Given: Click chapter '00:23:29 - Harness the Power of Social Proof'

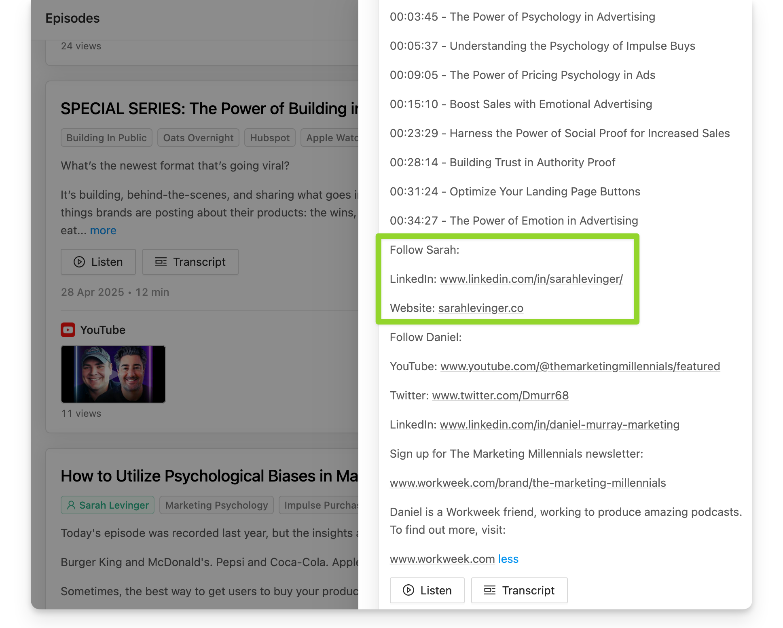Looking at the screenshot, I should pyautogui.click(x=560, y=133).
